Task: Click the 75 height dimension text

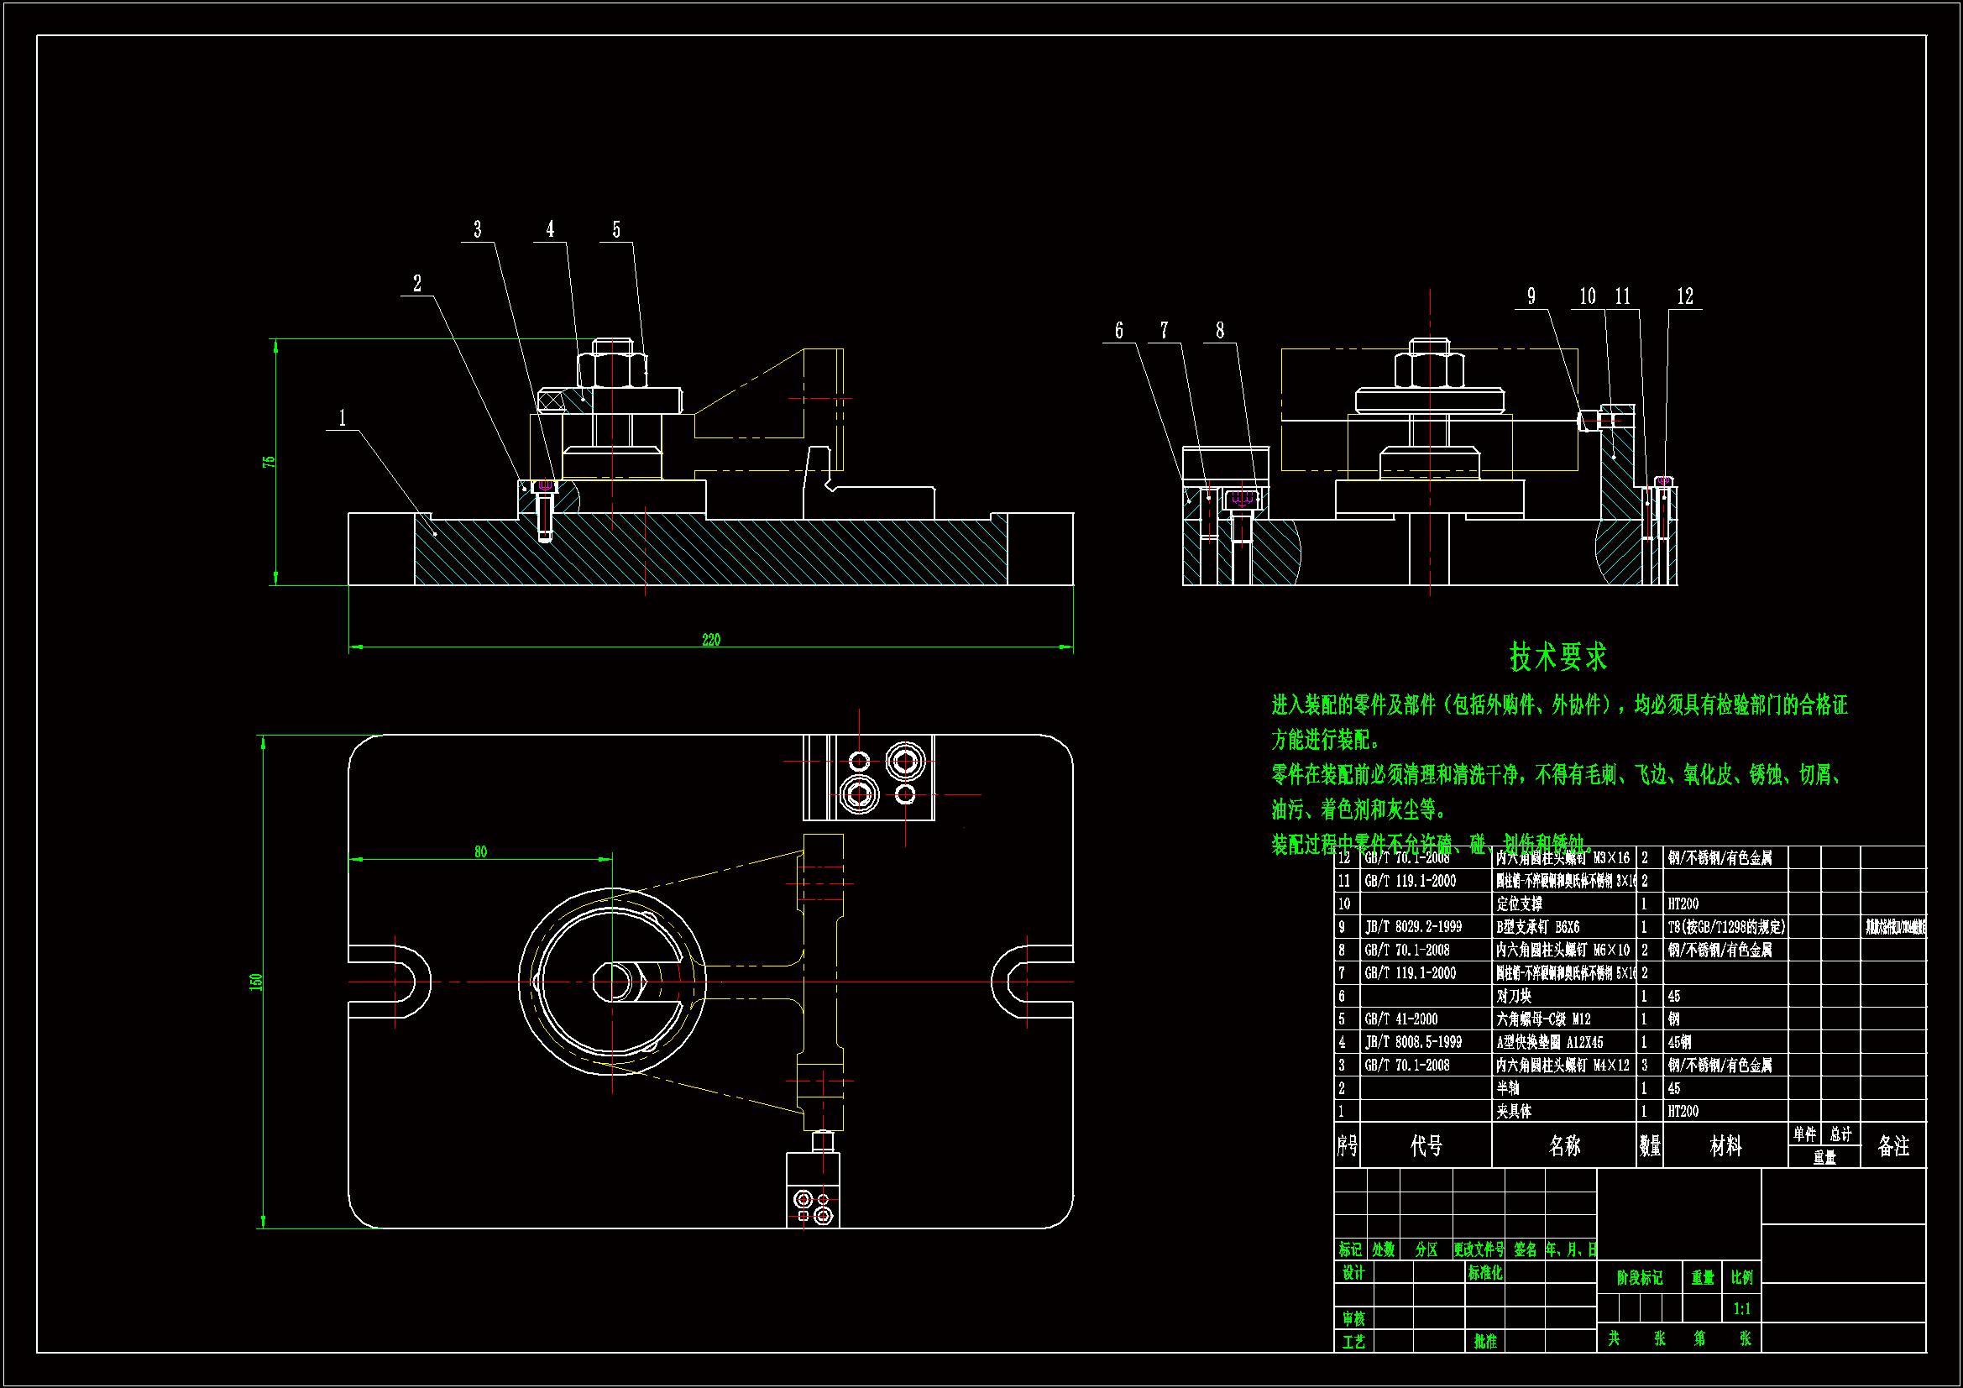Action: click(270, 462)
